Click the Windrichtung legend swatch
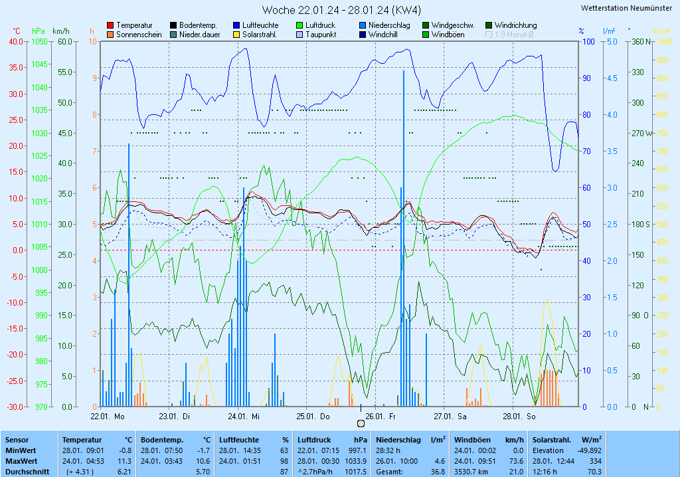The image size is (680, 477). coord(489,26)
